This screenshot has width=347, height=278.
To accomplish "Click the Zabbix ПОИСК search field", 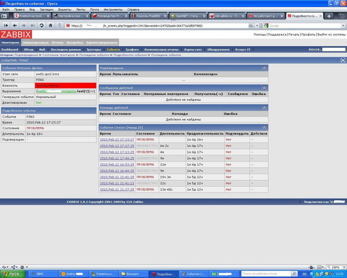I will tap(333, 50).
